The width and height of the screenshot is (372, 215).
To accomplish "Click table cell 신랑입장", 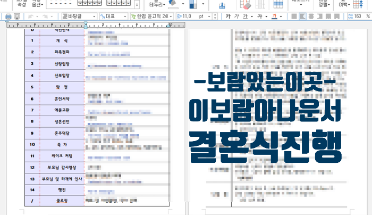I will (x=62, y=64).
